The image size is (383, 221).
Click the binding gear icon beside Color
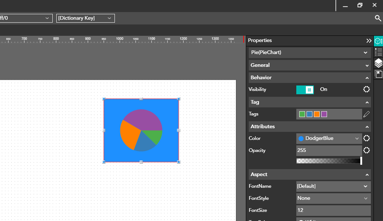[366, 138]
